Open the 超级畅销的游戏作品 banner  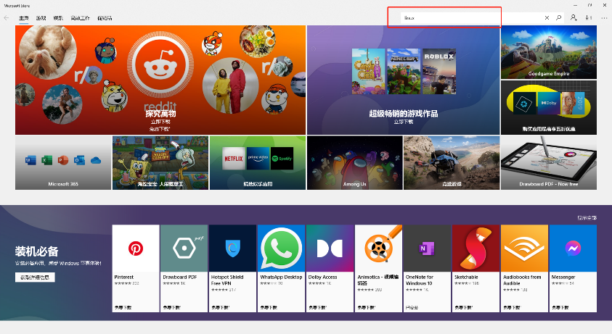[403, 80]
